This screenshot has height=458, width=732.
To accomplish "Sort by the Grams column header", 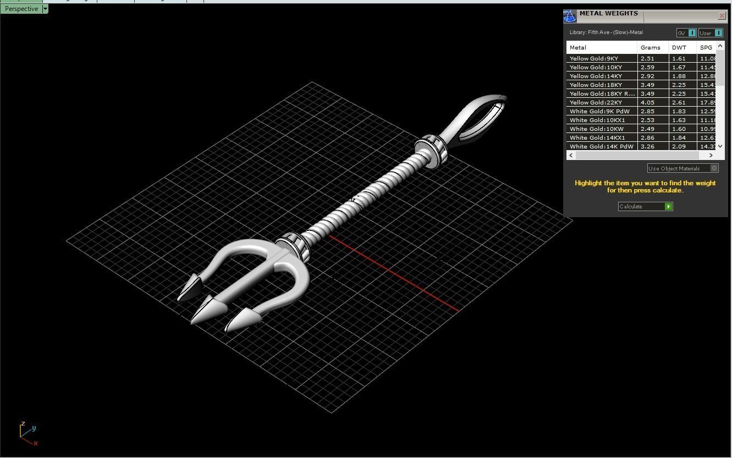I will click(x=653, y=47).
